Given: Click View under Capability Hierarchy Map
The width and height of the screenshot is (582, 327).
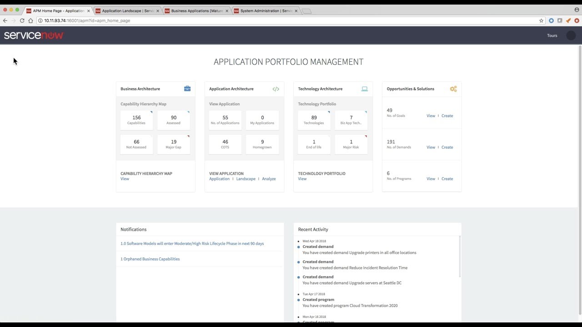Looking at the screenshot, I should (125, 179).
